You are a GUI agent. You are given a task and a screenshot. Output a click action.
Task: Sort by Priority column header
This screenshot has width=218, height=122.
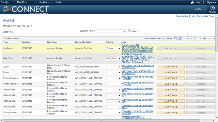tap(110, 42)
